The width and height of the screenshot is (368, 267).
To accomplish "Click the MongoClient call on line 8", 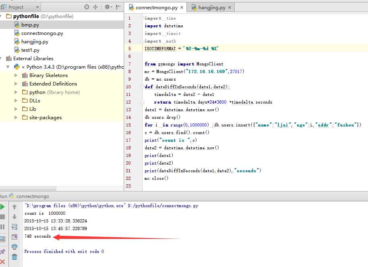I will tap(200, 71).
